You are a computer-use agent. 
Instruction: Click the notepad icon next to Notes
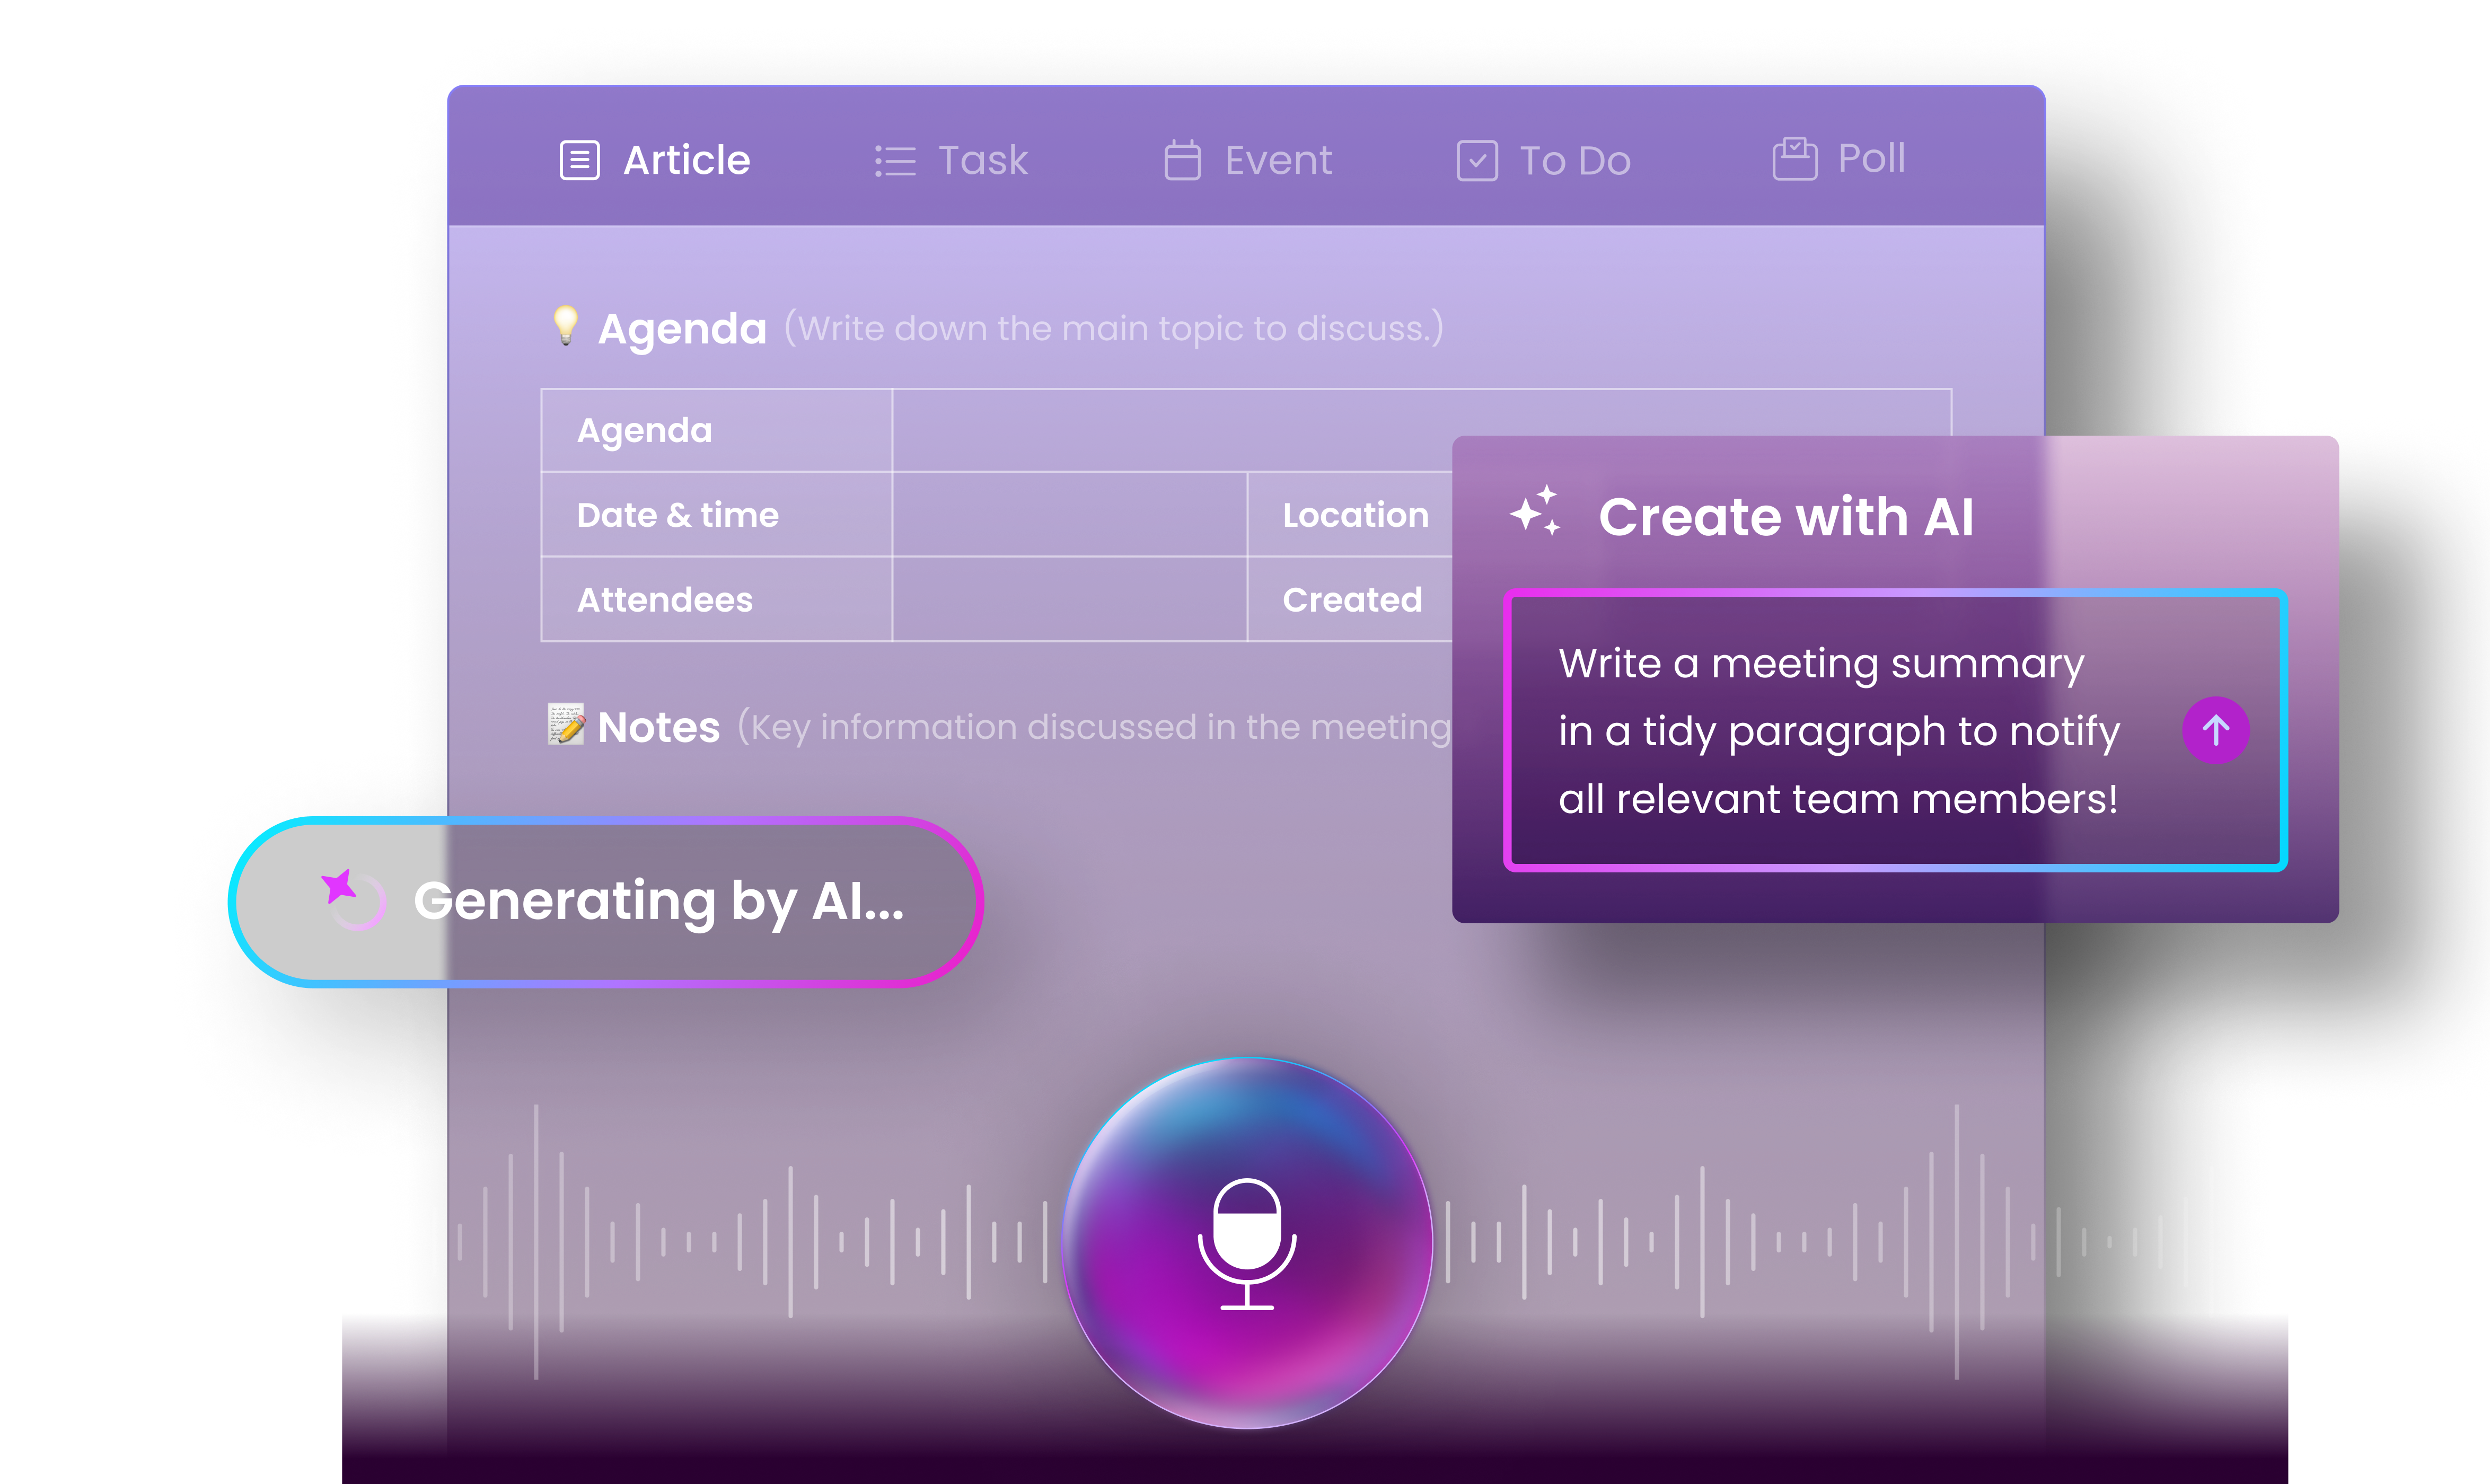566,724
